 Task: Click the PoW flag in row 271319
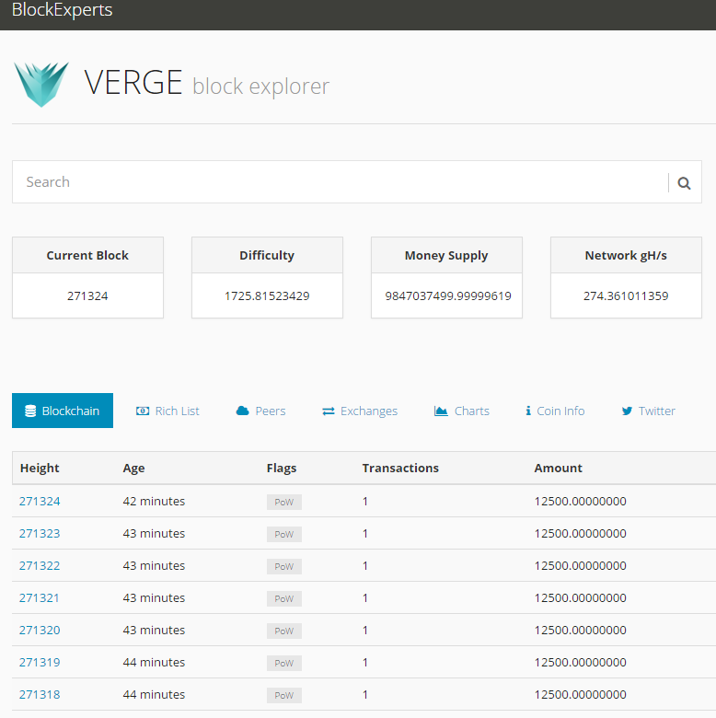tap(283, 663)
